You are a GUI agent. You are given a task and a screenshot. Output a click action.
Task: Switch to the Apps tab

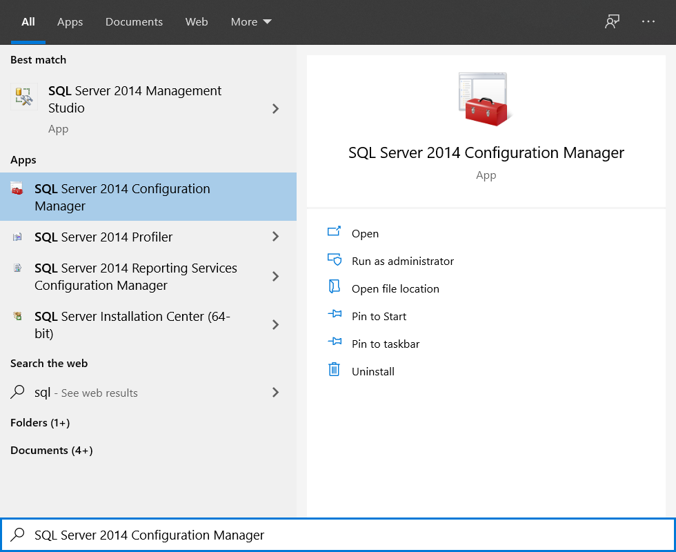[x=70, y=22]
